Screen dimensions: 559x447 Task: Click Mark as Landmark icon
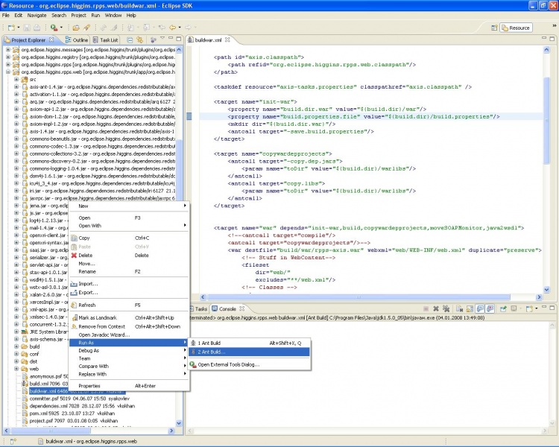coord(75,317)
